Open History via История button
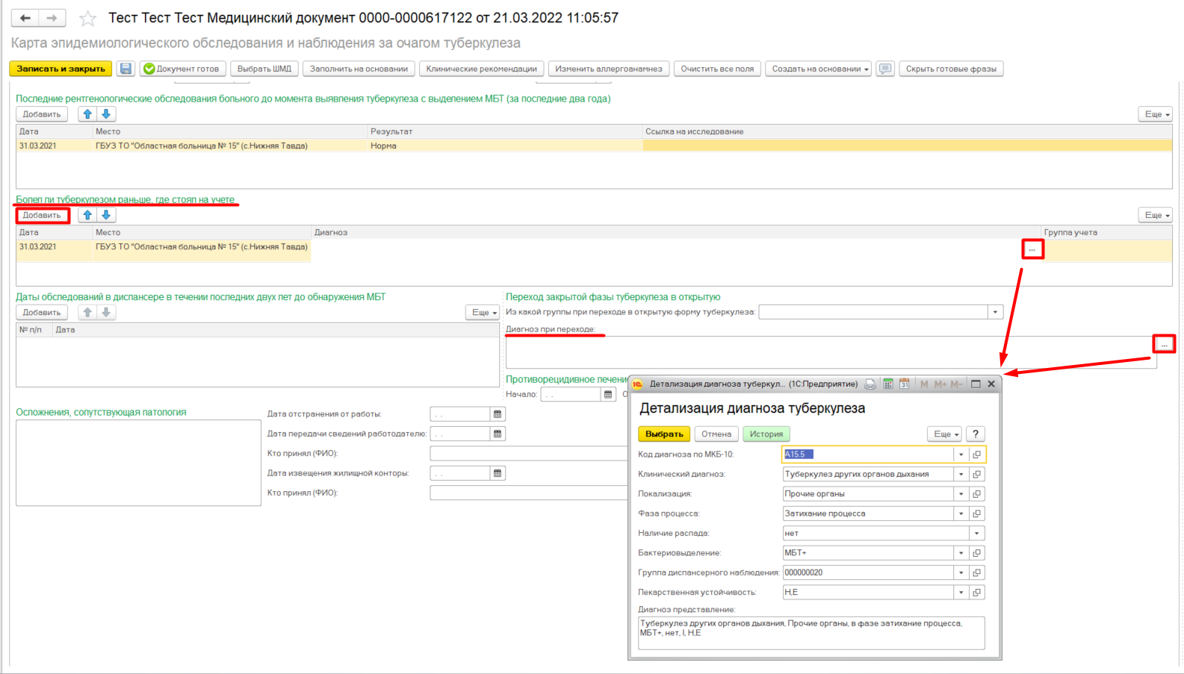1184x674 pixels. (766, 434)
